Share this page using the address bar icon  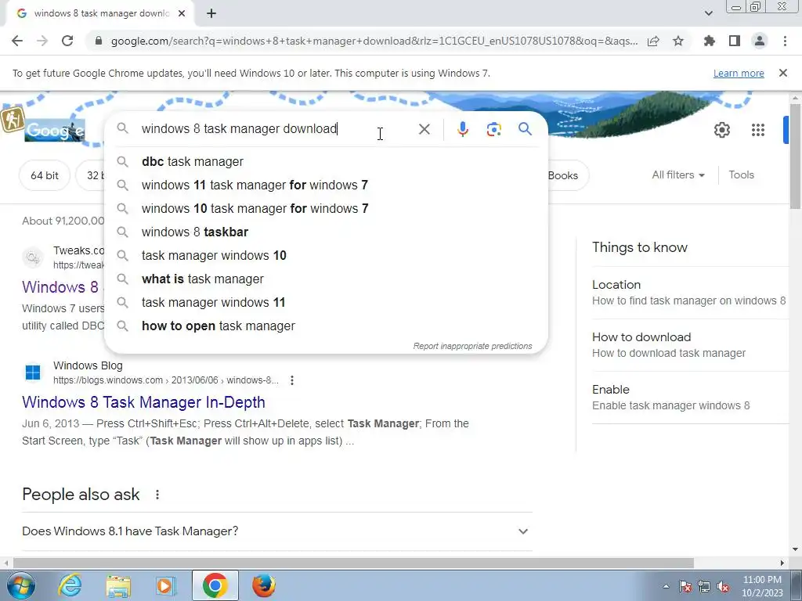tap(653, 41)
